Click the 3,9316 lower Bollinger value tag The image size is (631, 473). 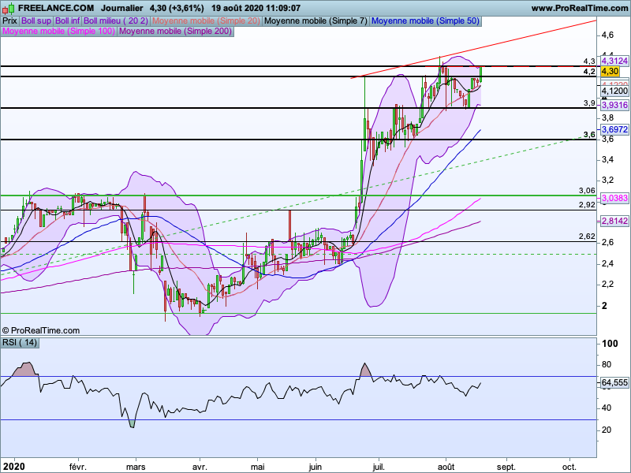pyautogui.click(x=614, y=106)
